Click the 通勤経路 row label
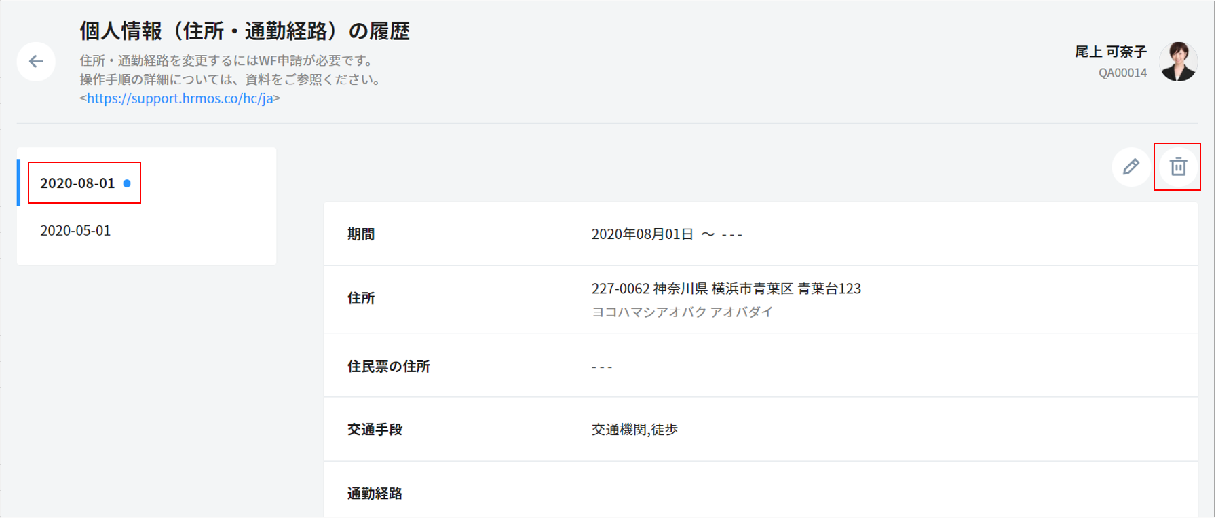The height and width of the screenshot is (518, 1216). 375,494
